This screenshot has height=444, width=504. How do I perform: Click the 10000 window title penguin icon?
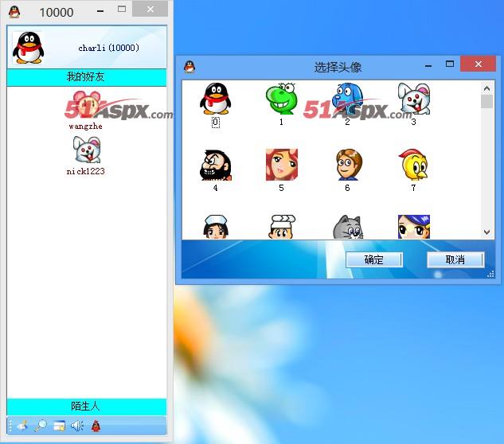pyautogui.click(x=14, y=12)
